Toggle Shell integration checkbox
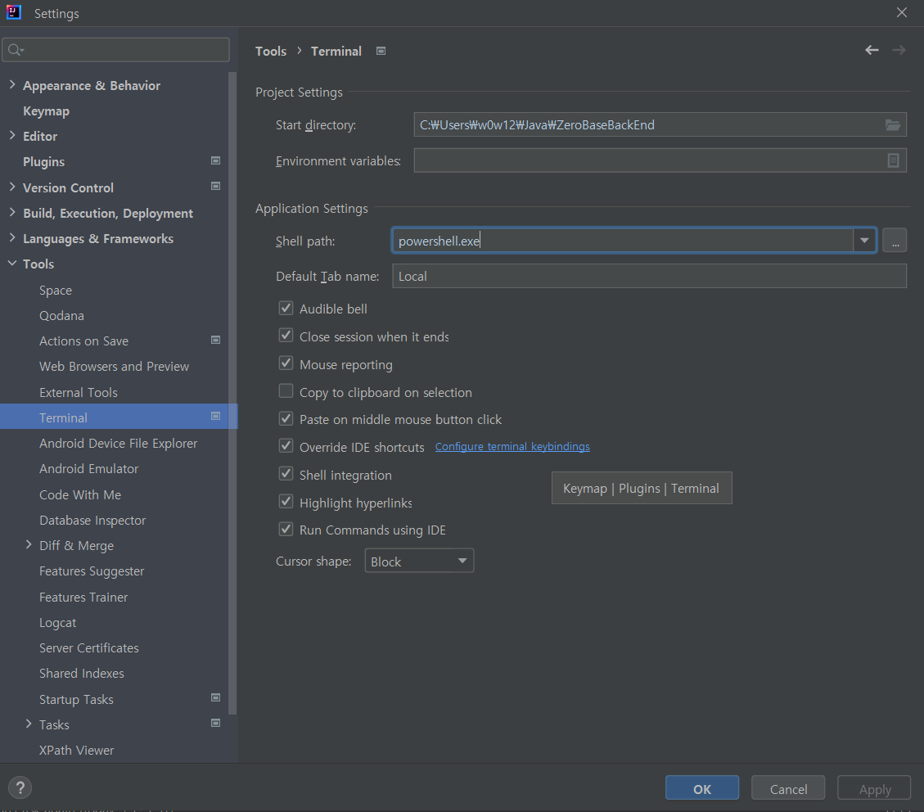This screenshot has width=924, height=812. (286, 474)
